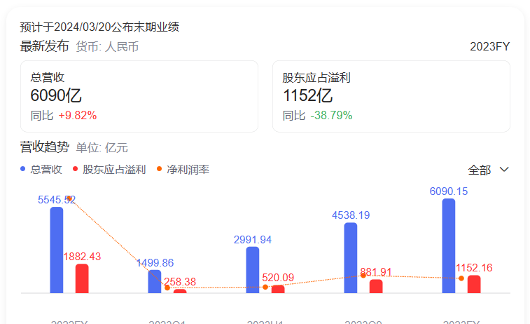The height and width of the screenshot is (324, 530).
Task: Click the 2023FY period label at top right
Action: tap(489, 47)
